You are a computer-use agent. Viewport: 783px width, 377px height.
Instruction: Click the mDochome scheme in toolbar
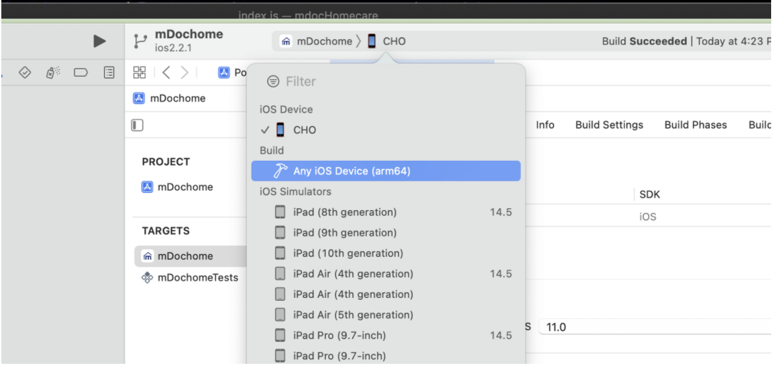[316, 42]
